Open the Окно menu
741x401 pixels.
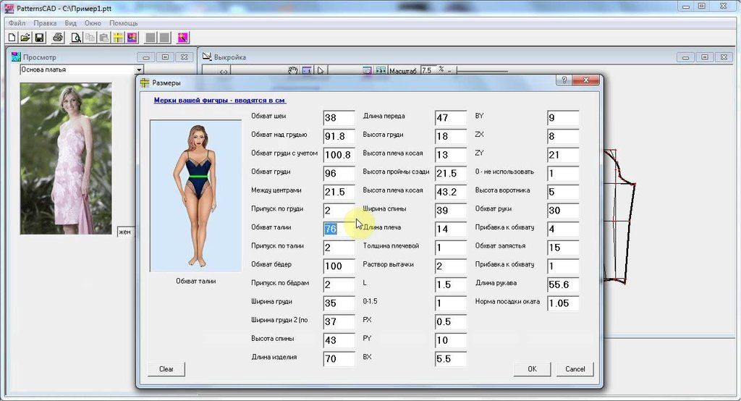pyautogui.click(x=93, y=22)
